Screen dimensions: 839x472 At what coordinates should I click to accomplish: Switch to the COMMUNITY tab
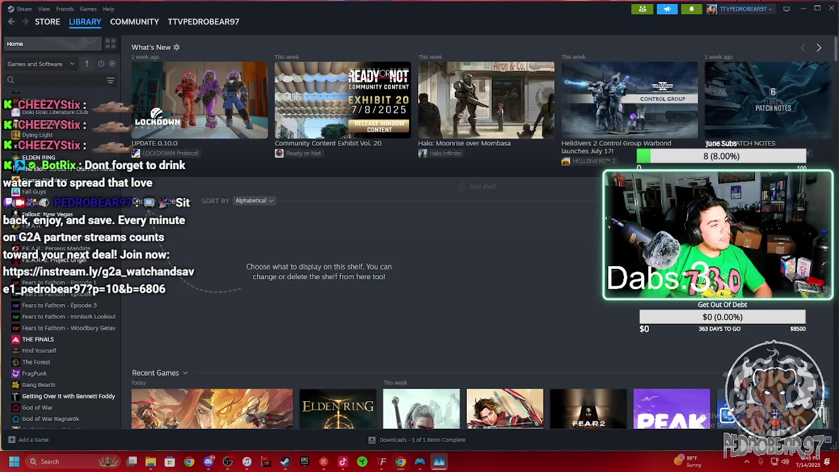pyautogui.click(x=134, y=22)
